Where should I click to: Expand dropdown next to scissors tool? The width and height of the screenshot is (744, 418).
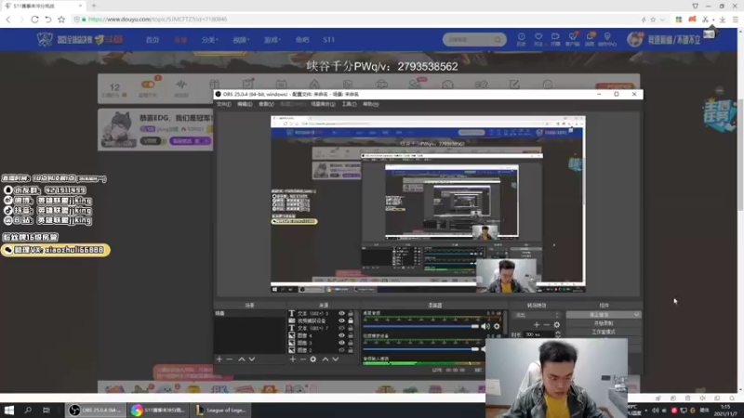[x=713, y=20]
